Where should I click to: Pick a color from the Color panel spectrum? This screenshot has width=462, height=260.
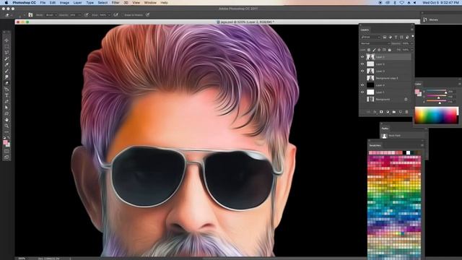[436, 116]
